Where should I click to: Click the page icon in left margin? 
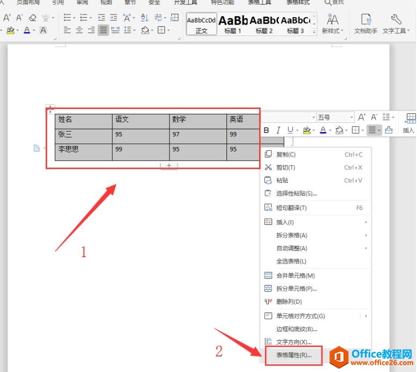click(36, 148)
